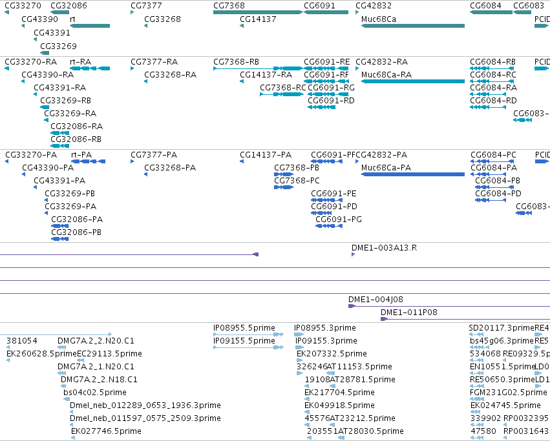Select EST AT28030.5prime label
Viewport: 550px width, 441px height.
click(x=371, y=431)
